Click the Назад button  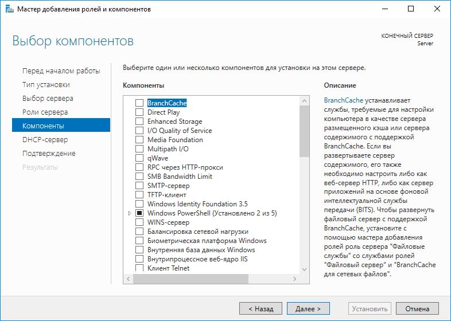261,308
